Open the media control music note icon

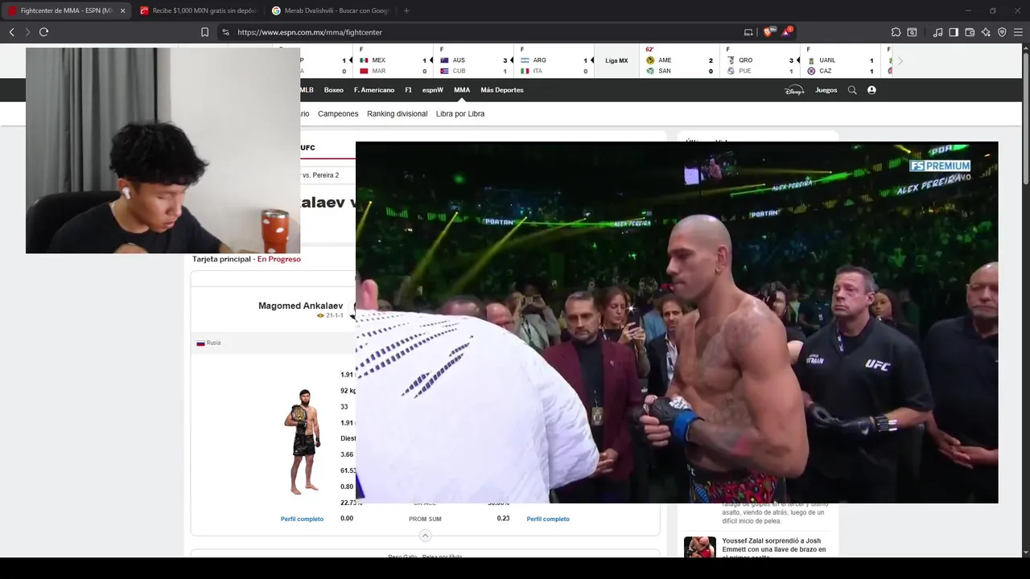tap(937, 32)
